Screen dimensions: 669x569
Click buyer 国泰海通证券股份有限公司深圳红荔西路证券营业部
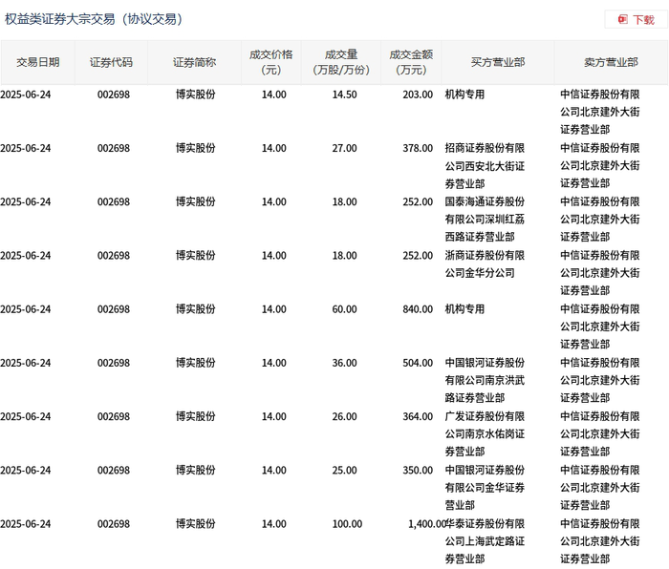pyautogui.click(x=485, y=219)
